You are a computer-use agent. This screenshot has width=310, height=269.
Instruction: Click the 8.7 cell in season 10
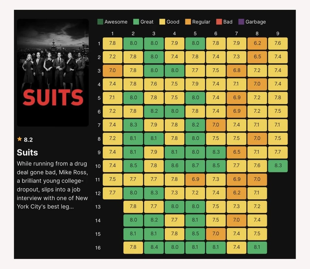(x=195, y=166)
